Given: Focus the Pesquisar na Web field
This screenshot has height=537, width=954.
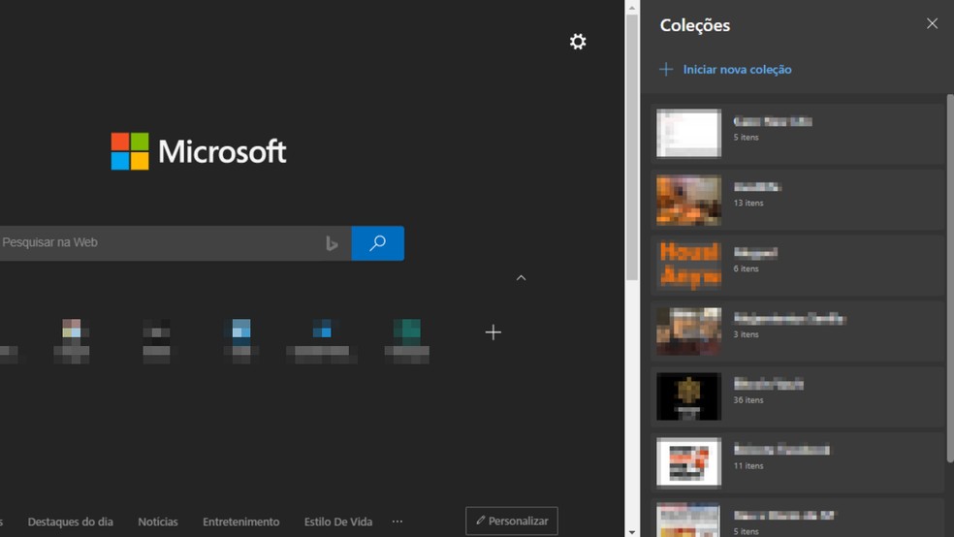Looking at the screenshot, I should point(175,243).
